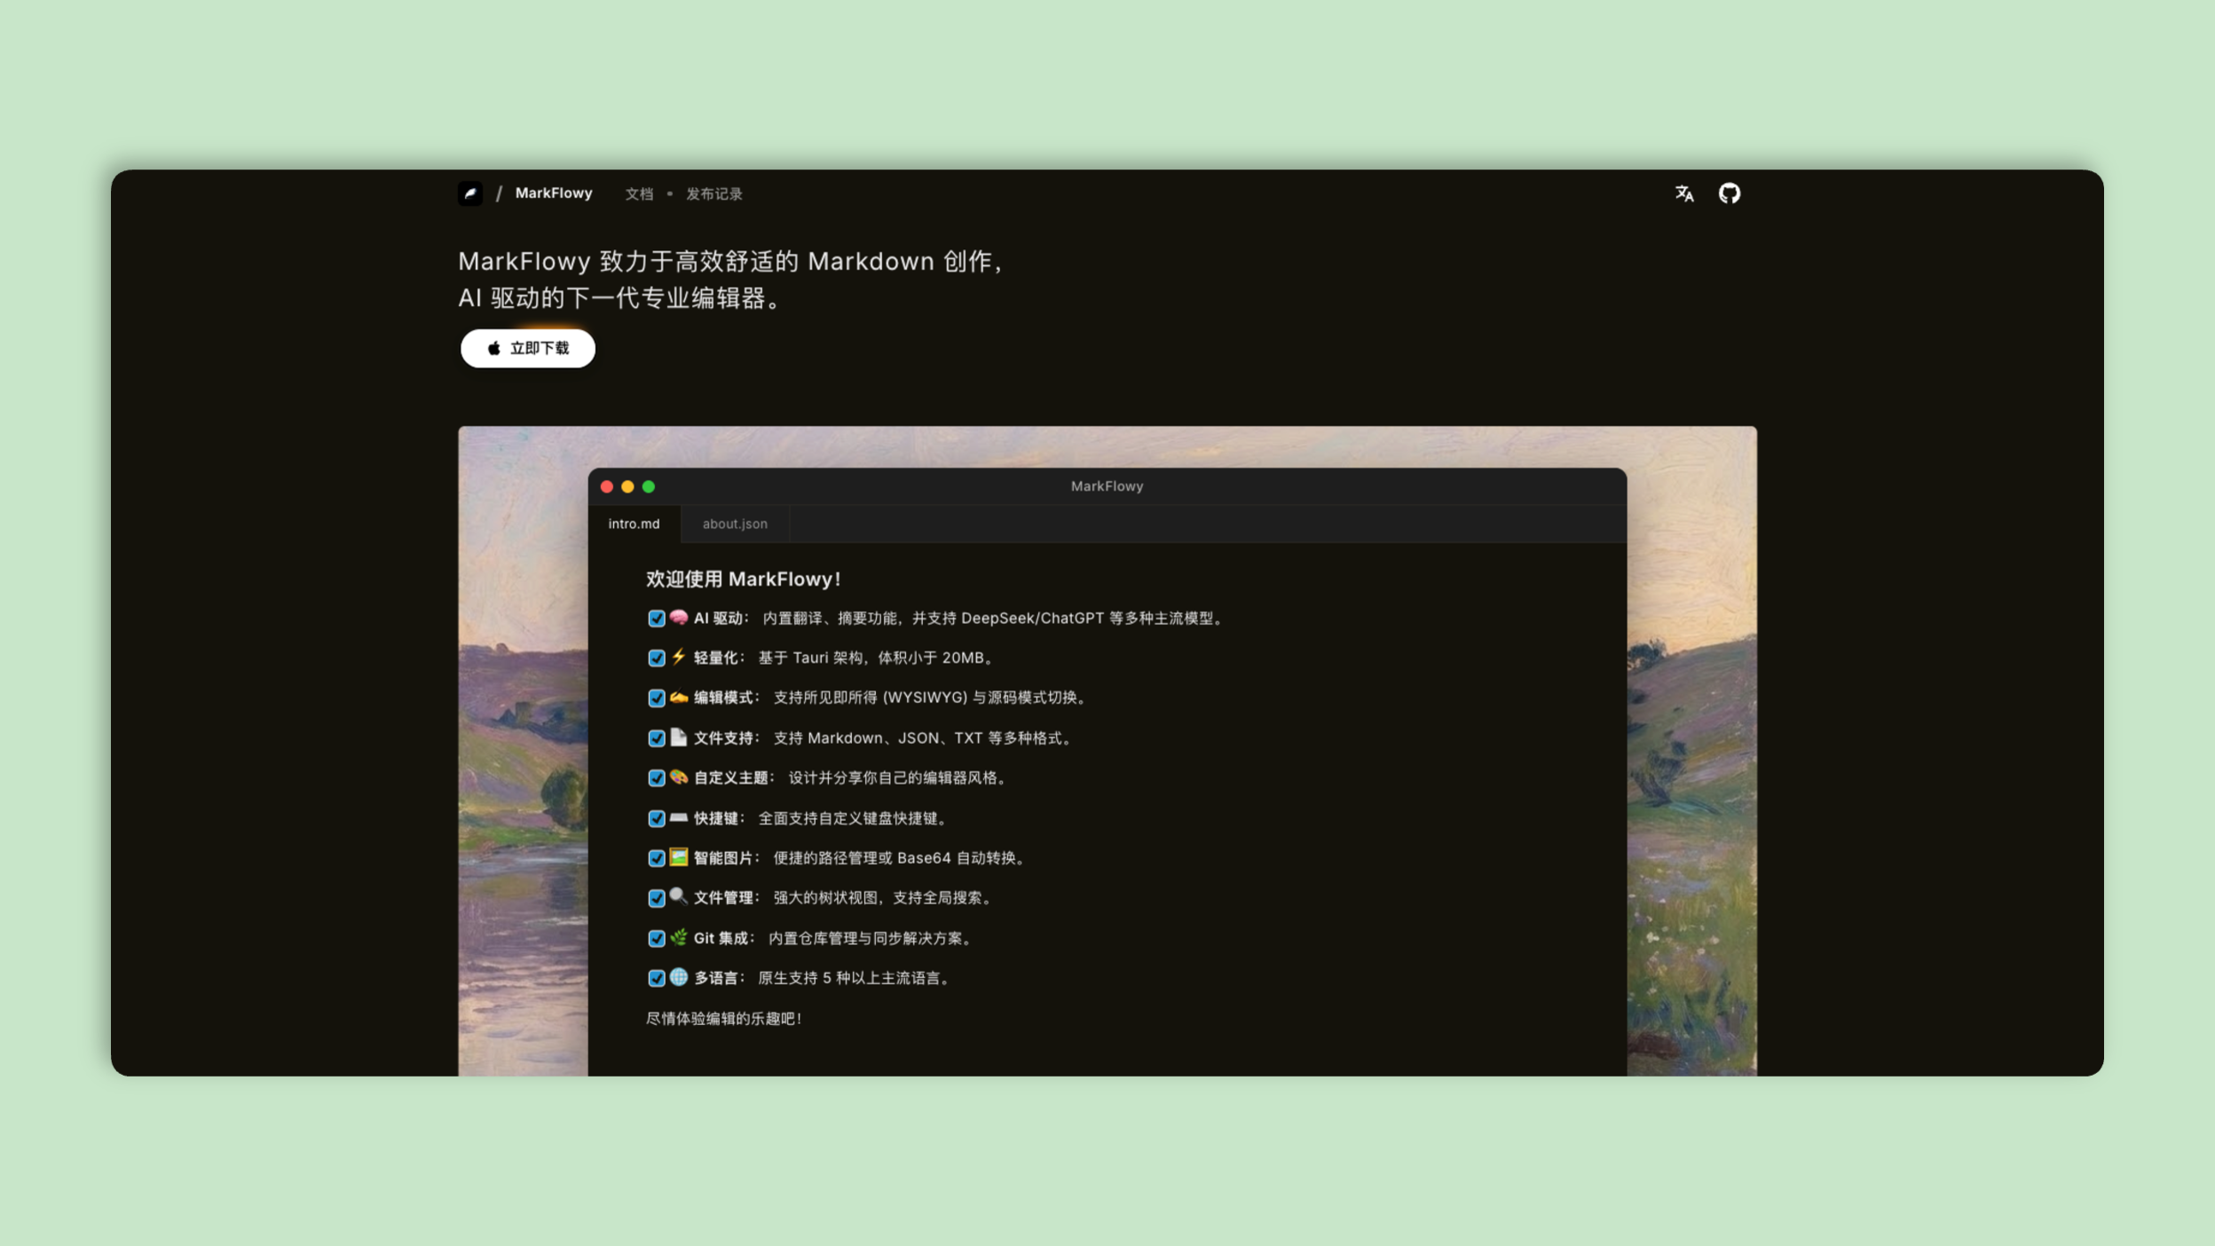Image resolution: width=2215 pixels, height=1246 pixels.
Task: Open the GitHub repository icon
Action: (x=1729, y=193)
